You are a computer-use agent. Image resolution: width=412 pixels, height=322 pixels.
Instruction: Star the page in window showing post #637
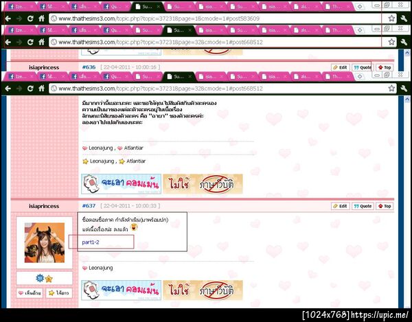point(391,89)
